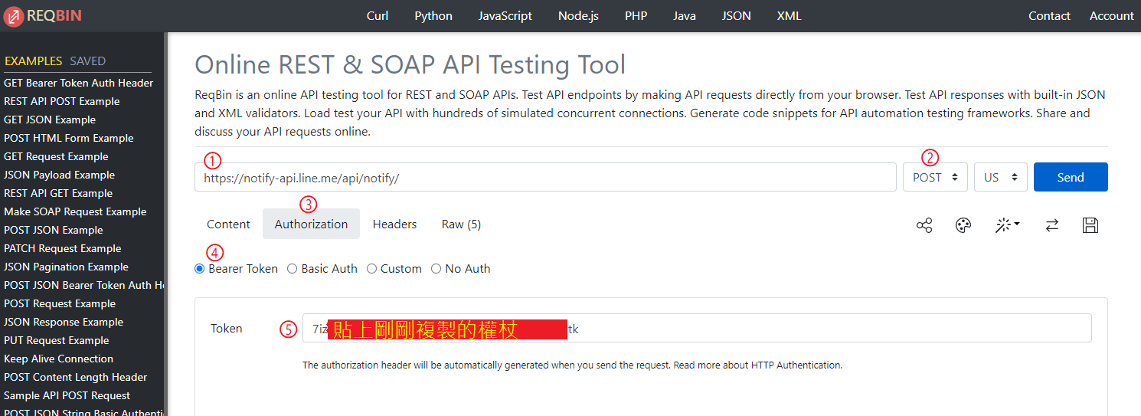The image size is (1141, 416).
Task: Open JSON Response Example
Action: point(64,322)
